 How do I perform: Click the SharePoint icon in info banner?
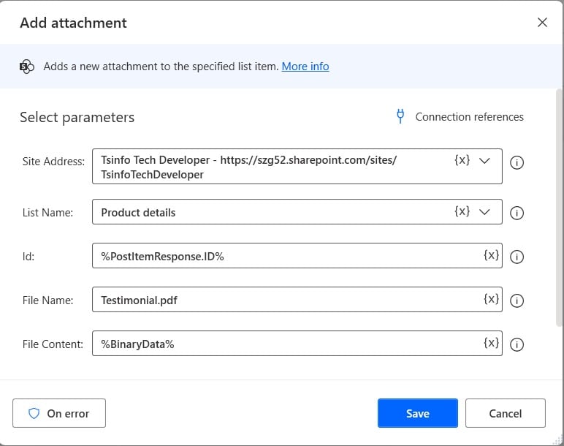(x=26, y=67)
